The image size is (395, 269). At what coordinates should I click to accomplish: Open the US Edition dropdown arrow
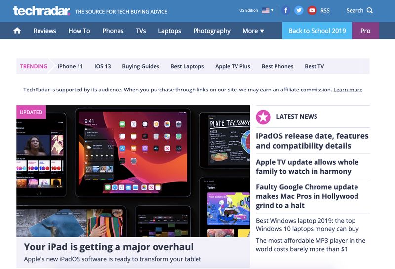pos(272,10)
